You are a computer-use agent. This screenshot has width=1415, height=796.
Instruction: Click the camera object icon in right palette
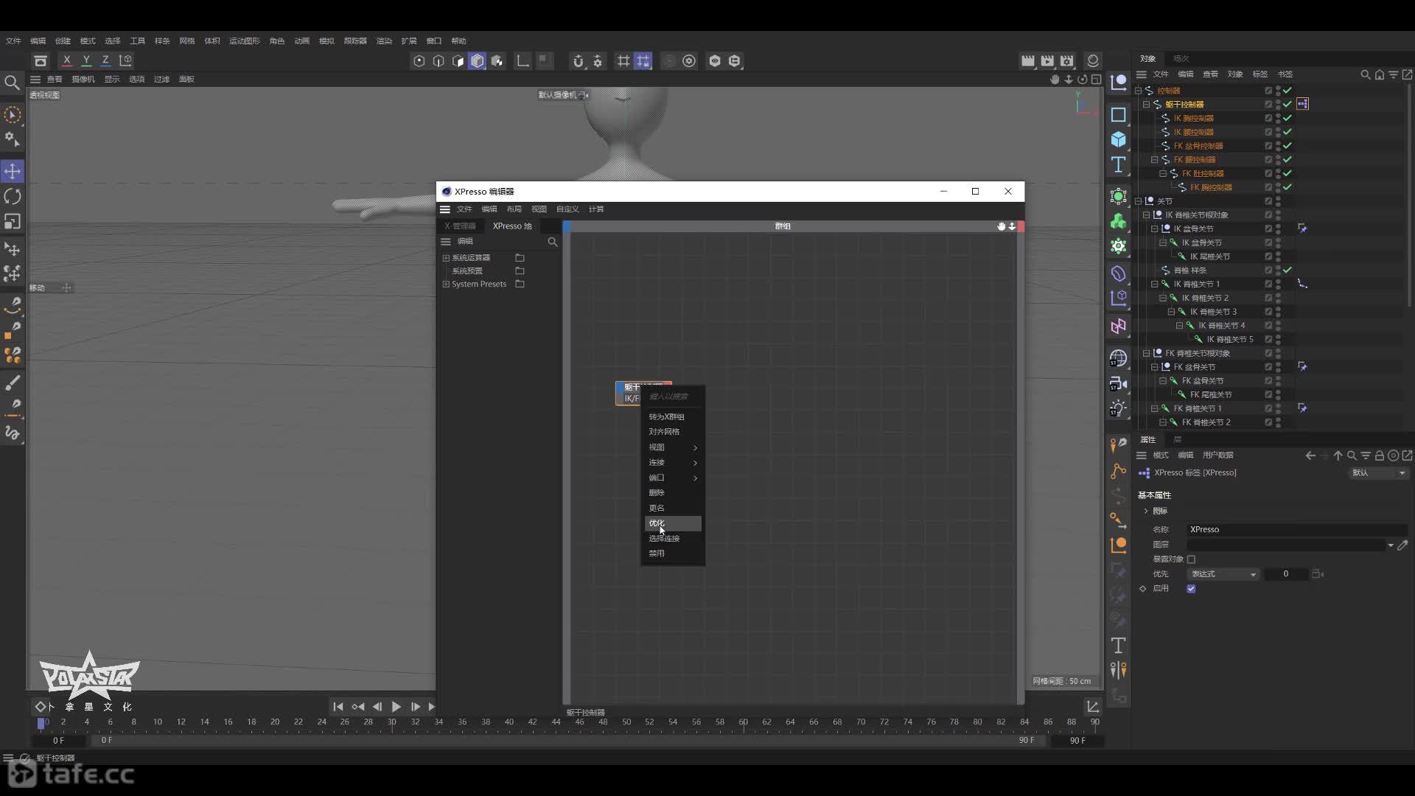click(1119, 384)
